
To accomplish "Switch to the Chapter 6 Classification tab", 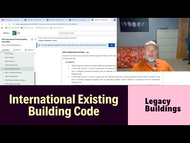I will point(79,20).
